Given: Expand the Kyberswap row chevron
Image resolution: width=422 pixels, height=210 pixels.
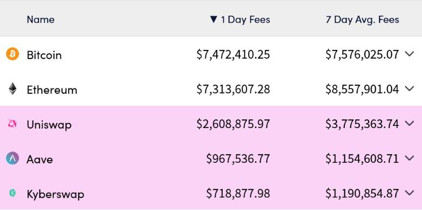Looking at the screenshot, I should point(410,193).
